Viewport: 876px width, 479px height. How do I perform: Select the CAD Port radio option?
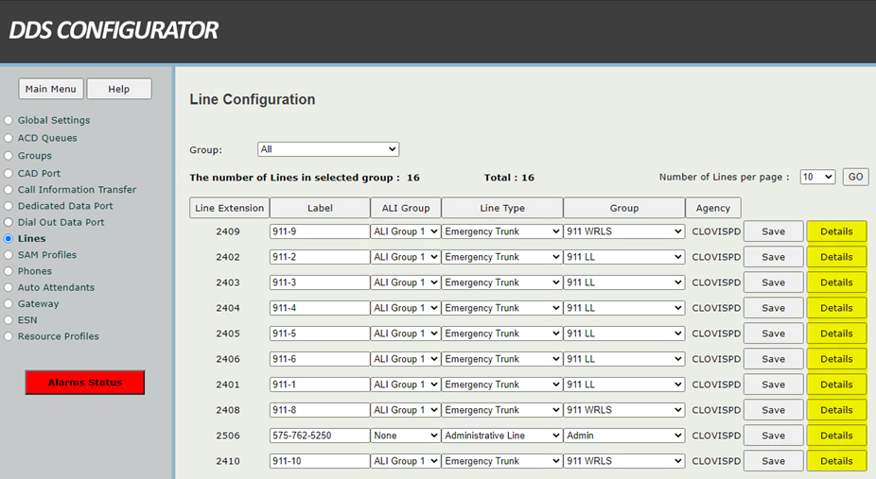coord(9,174)
